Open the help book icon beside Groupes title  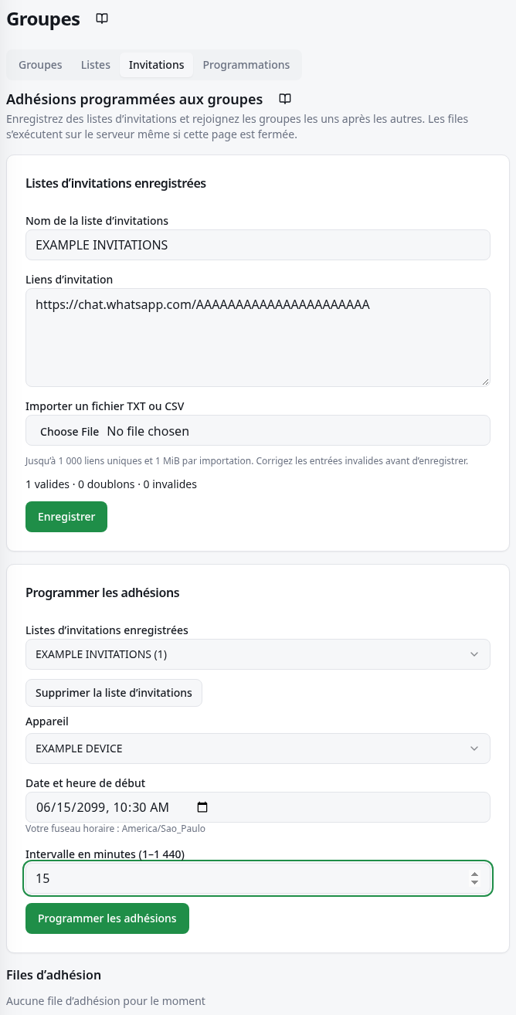click(102, 19)
